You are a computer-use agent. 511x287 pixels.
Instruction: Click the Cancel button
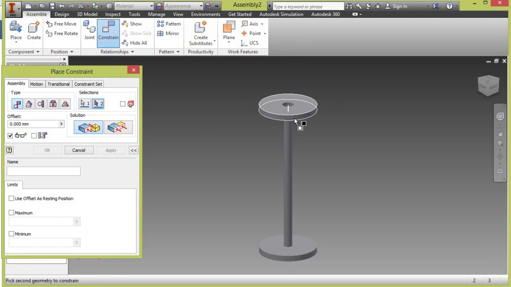pyautogui.click(x=79, y=150)
